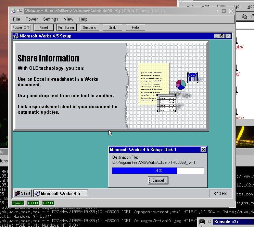This screenshot has width=254, height=227.
Task: Open the Power menu
Action: point(32,19)
